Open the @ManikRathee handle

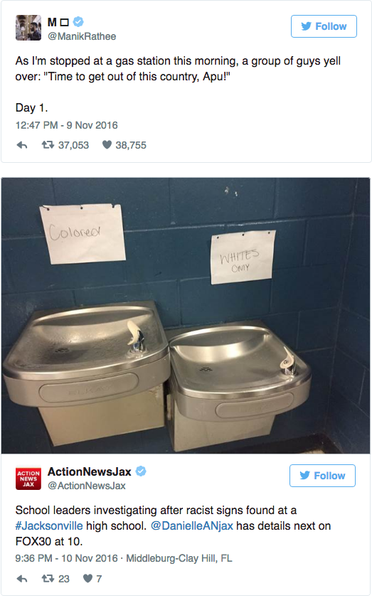[x=82, y=36]
